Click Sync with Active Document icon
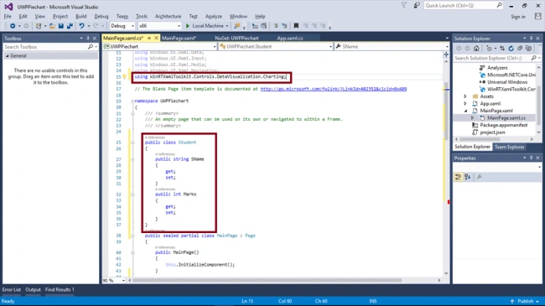Image resolution: width=545 pixels, height=306 pixels. (x=502, y=49)
